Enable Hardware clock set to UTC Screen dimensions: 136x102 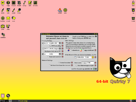tap(44, 51)
